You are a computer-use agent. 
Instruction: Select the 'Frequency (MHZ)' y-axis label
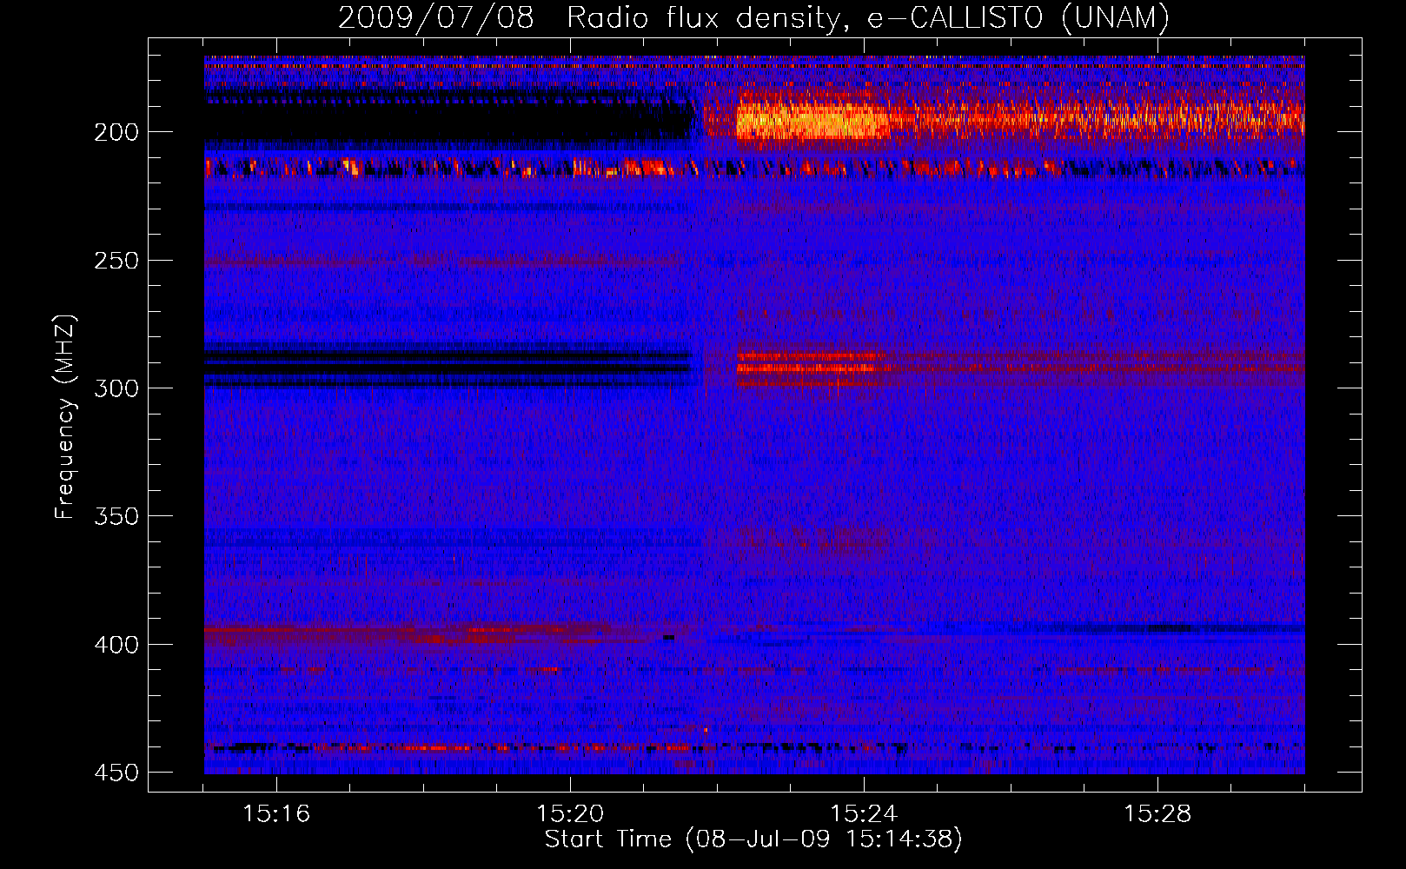(65, 417)
